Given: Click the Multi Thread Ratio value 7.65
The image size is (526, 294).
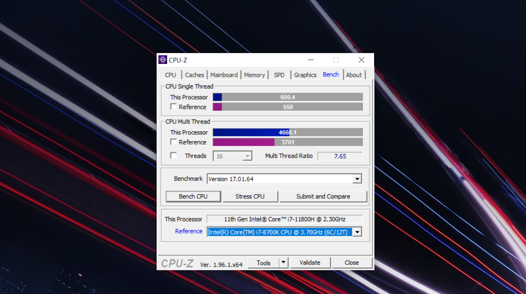Looking at the screenshot, I should [340, 156].
